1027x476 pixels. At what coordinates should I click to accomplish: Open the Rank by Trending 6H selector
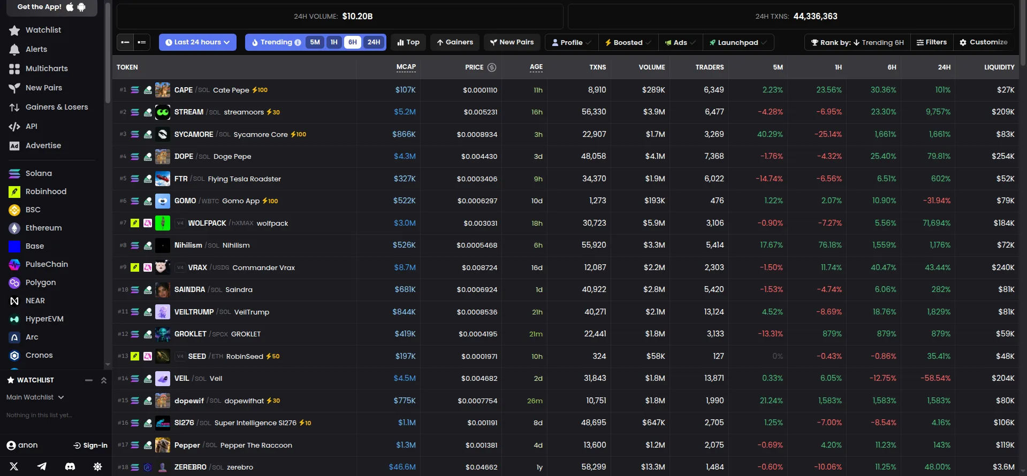click(x=857, y=42)
